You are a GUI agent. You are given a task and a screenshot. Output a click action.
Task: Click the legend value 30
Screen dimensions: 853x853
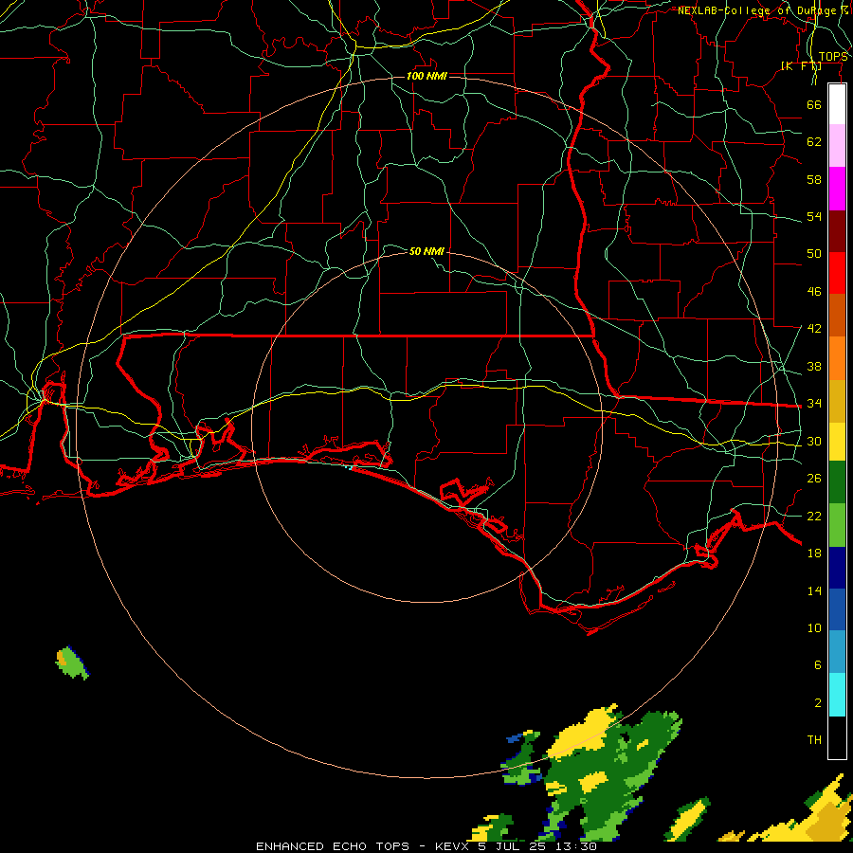tap(814, 441)
